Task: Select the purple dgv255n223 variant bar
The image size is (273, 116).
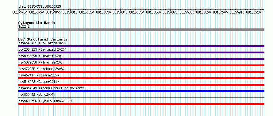Action: 141,52
